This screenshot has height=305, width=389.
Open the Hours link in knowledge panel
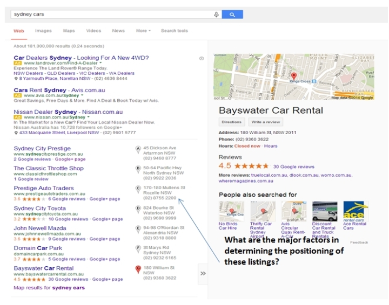click(271, 146)
